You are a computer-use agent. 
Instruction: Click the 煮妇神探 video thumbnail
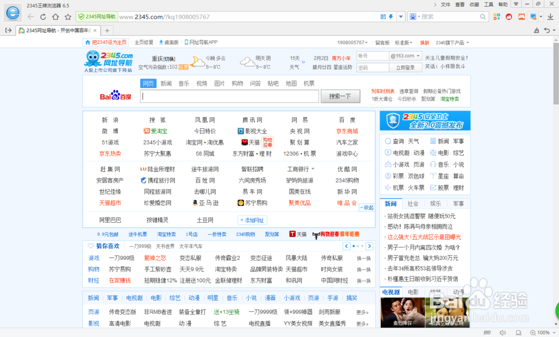coord(402,312)
